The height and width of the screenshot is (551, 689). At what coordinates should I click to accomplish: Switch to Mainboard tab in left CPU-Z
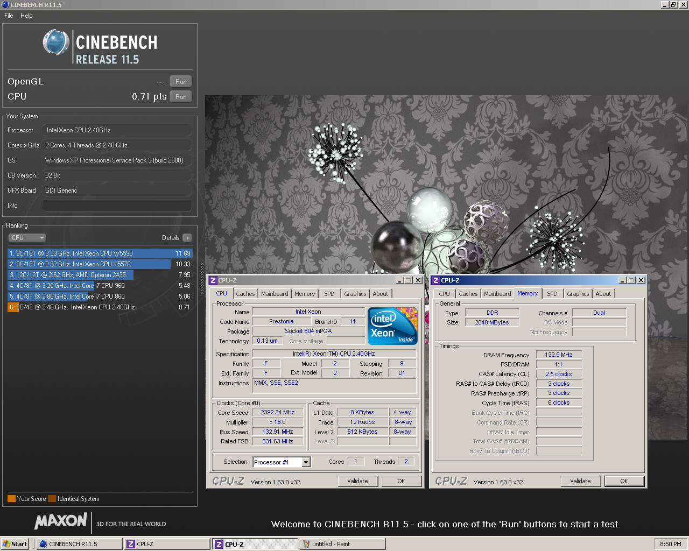275,294
